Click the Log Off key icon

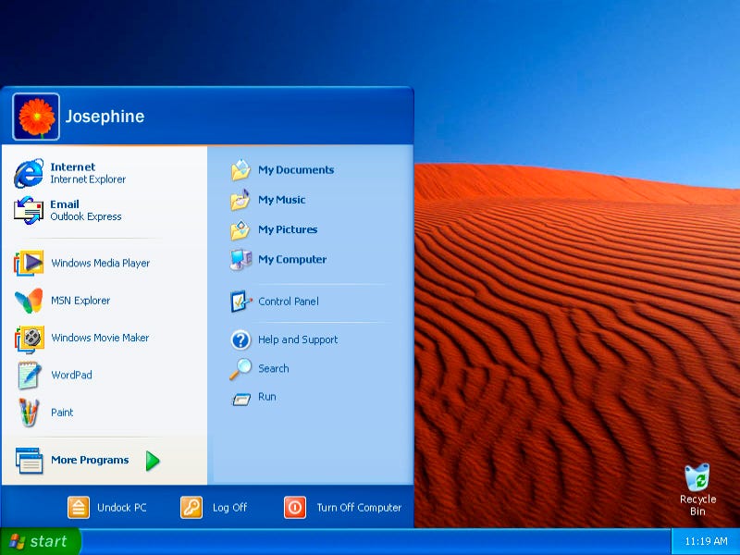coord(191,507)
